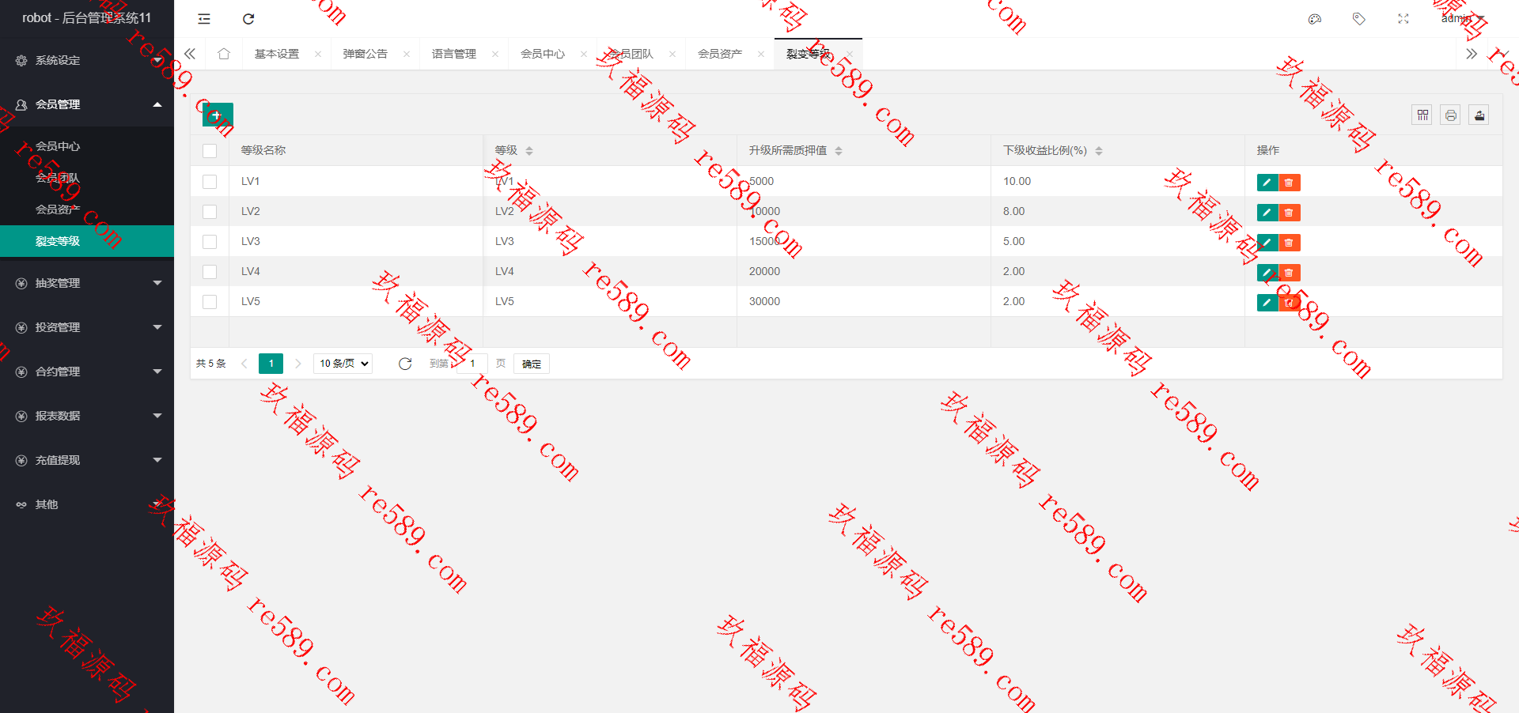Close the 语言管理 tab
Image resolution: width=1519 pixels, height=713 pixels.
tap(495, 54)
